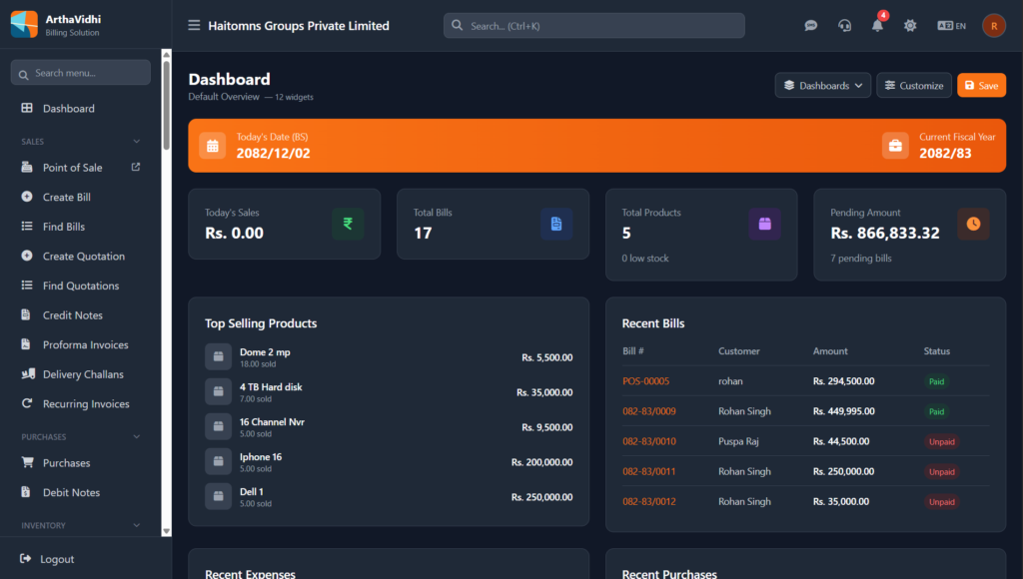This screenshot has width=1023, height=579.
Task: Open bill link 082-83/0010
Action: coord(649,441)
